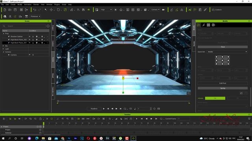Open the Photoreal shader dropdown
Screen dimensions: 252x141
[35, 16]
